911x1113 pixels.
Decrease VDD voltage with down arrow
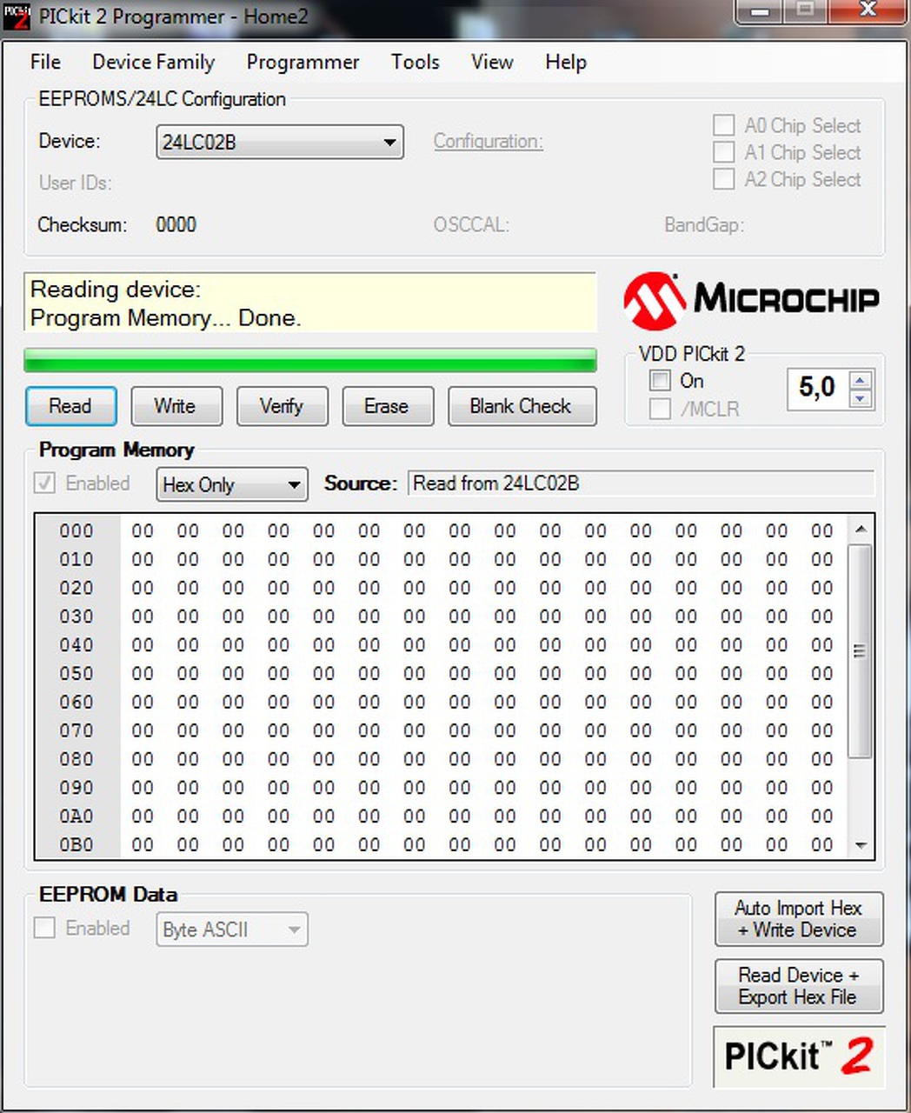[x=861, y=398]
